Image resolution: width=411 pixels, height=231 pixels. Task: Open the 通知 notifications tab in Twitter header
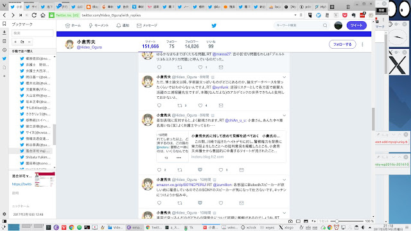tap(123, 26)
